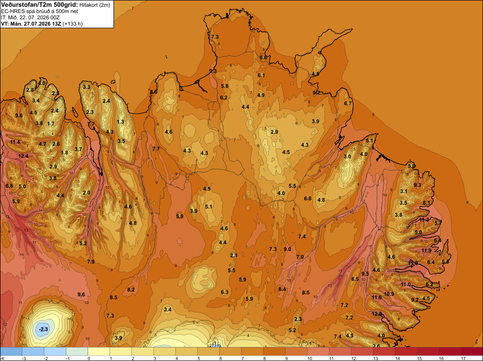Click the 8.4 temperature value
The width and height of the screenshot is (483, 361).
282,289
